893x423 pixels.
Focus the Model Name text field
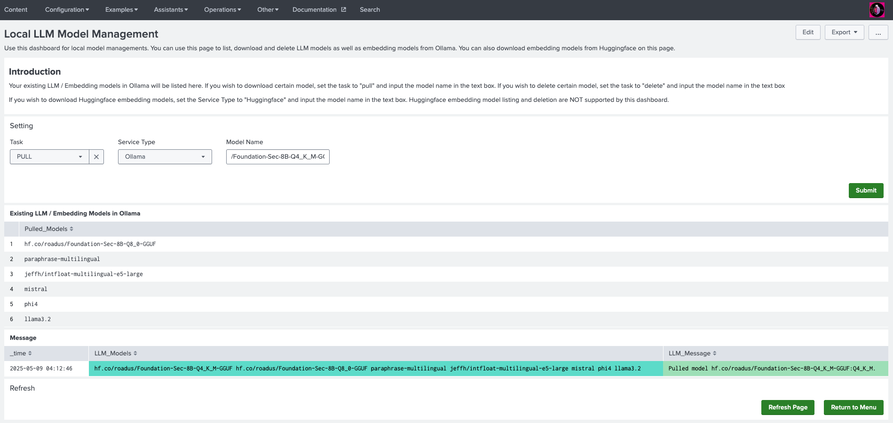coord(277,157)
